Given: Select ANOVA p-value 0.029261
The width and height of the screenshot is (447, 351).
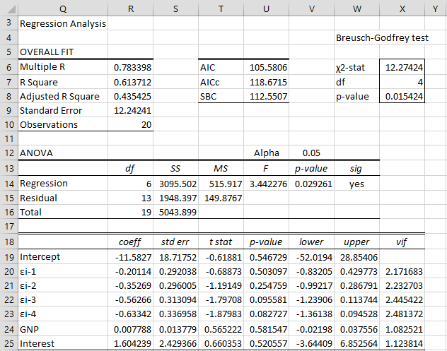Looking at the screenshot, I should [312, 184].
